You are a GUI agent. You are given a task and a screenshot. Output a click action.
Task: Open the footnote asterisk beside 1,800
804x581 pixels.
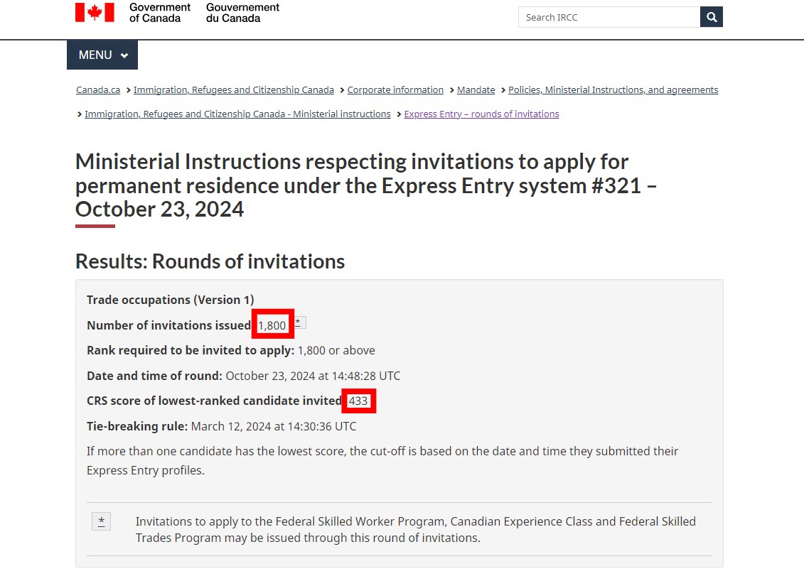tap(299, 322)
